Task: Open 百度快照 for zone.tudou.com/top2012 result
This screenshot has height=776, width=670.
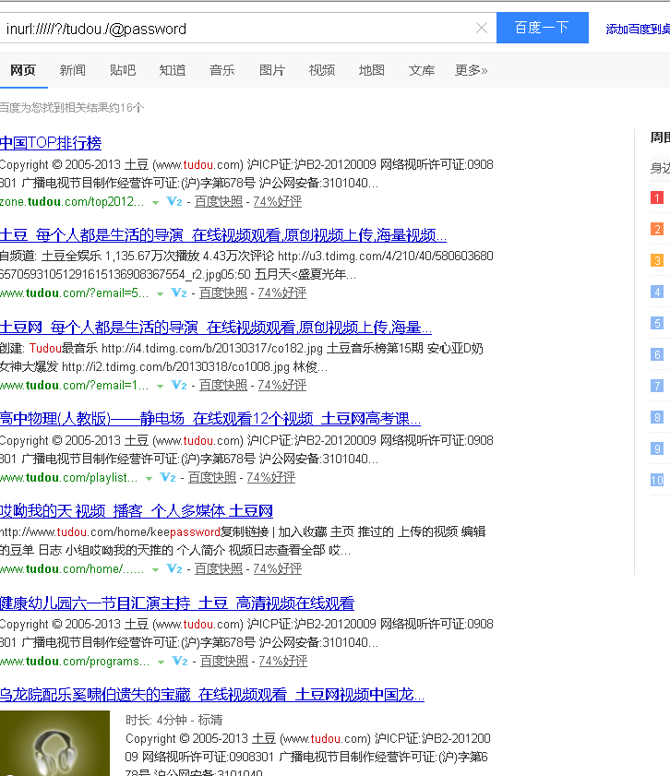Action: coord(219,201)
